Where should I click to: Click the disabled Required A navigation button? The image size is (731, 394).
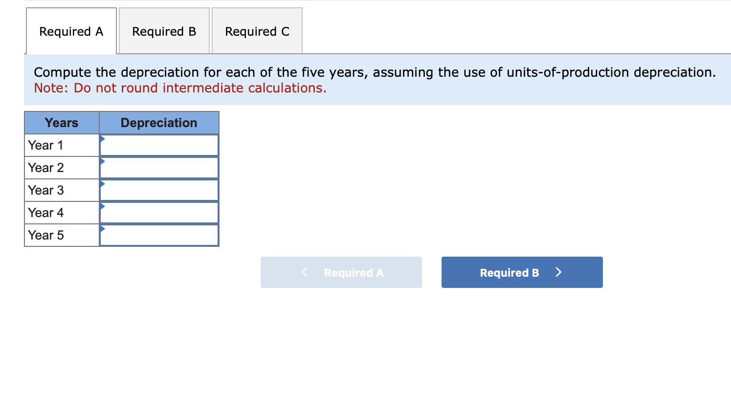[x=341, y=272]
